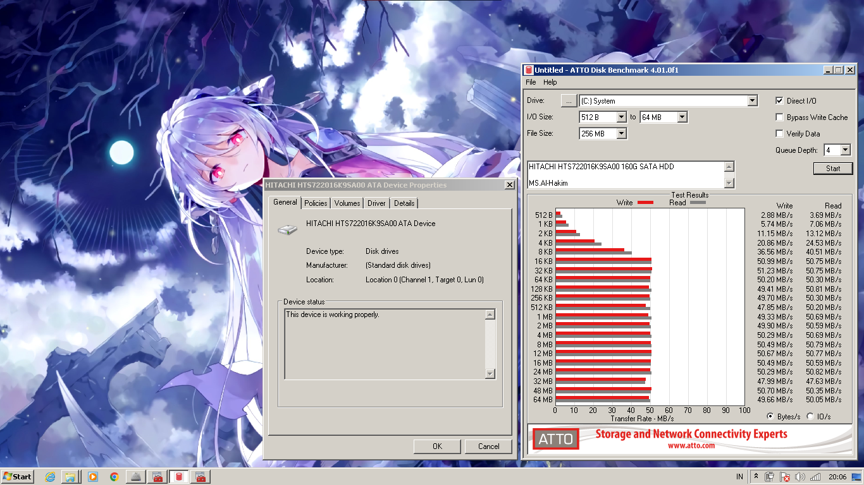Click the 20:06 clock in tray
The height and width of the screenshot is (485, 864).
point(837,477)
